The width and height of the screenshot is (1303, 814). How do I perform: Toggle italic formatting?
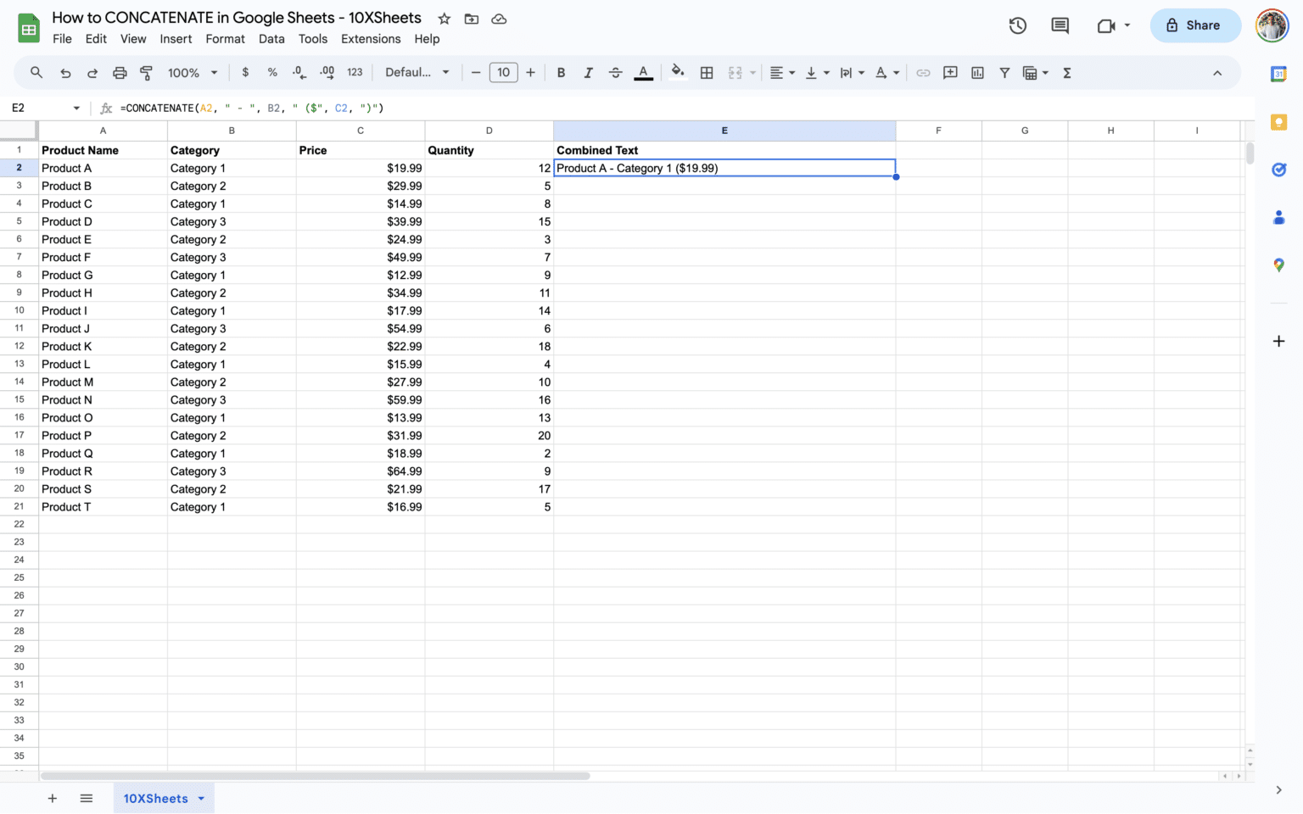pyautogui.click(x=588, y=72)
